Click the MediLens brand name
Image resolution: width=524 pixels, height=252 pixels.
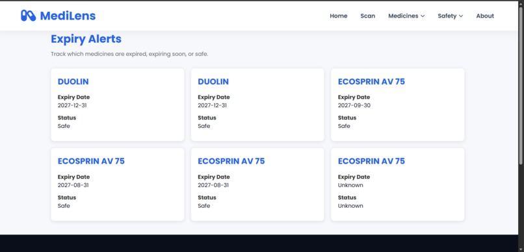point(68,16)
